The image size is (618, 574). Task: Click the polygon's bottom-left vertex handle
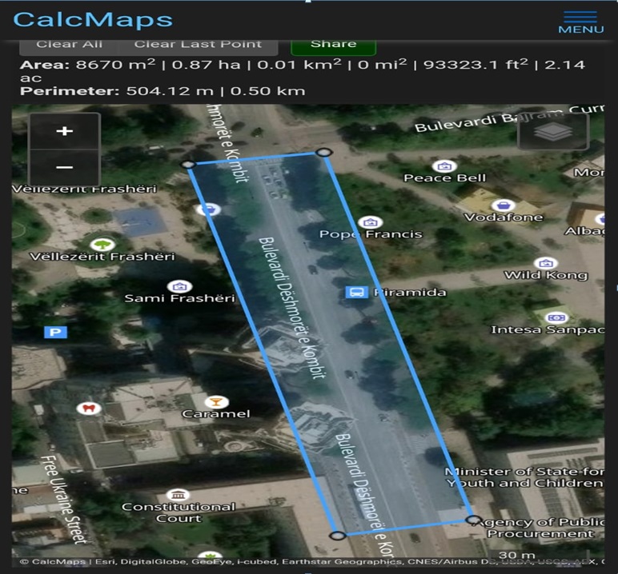click(x=338, y=535)
